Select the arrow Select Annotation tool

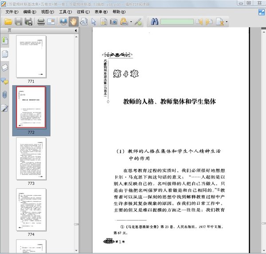click(94, 21)
